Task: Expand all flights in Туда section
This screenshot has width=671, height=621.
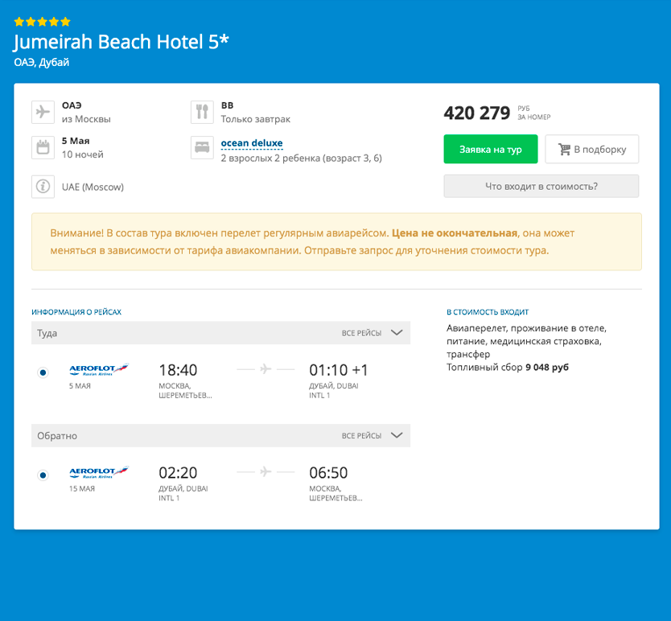Action: coord(372,333)
